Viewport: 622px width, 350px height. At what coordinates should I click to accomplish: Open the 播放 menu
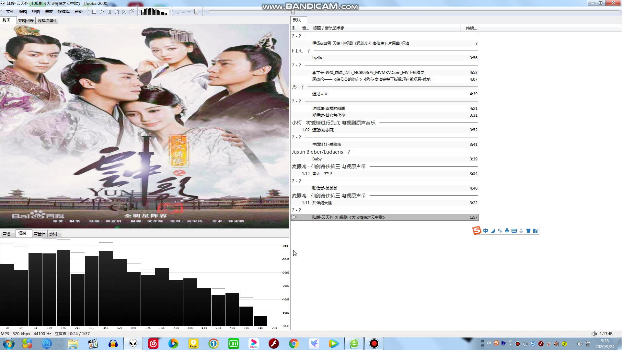pos(49,12)
